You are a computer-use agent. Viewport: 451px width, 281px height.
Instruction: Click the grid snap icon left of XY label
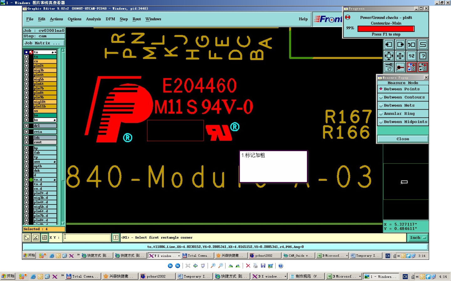pyautogui.click(x=44, y=238)
